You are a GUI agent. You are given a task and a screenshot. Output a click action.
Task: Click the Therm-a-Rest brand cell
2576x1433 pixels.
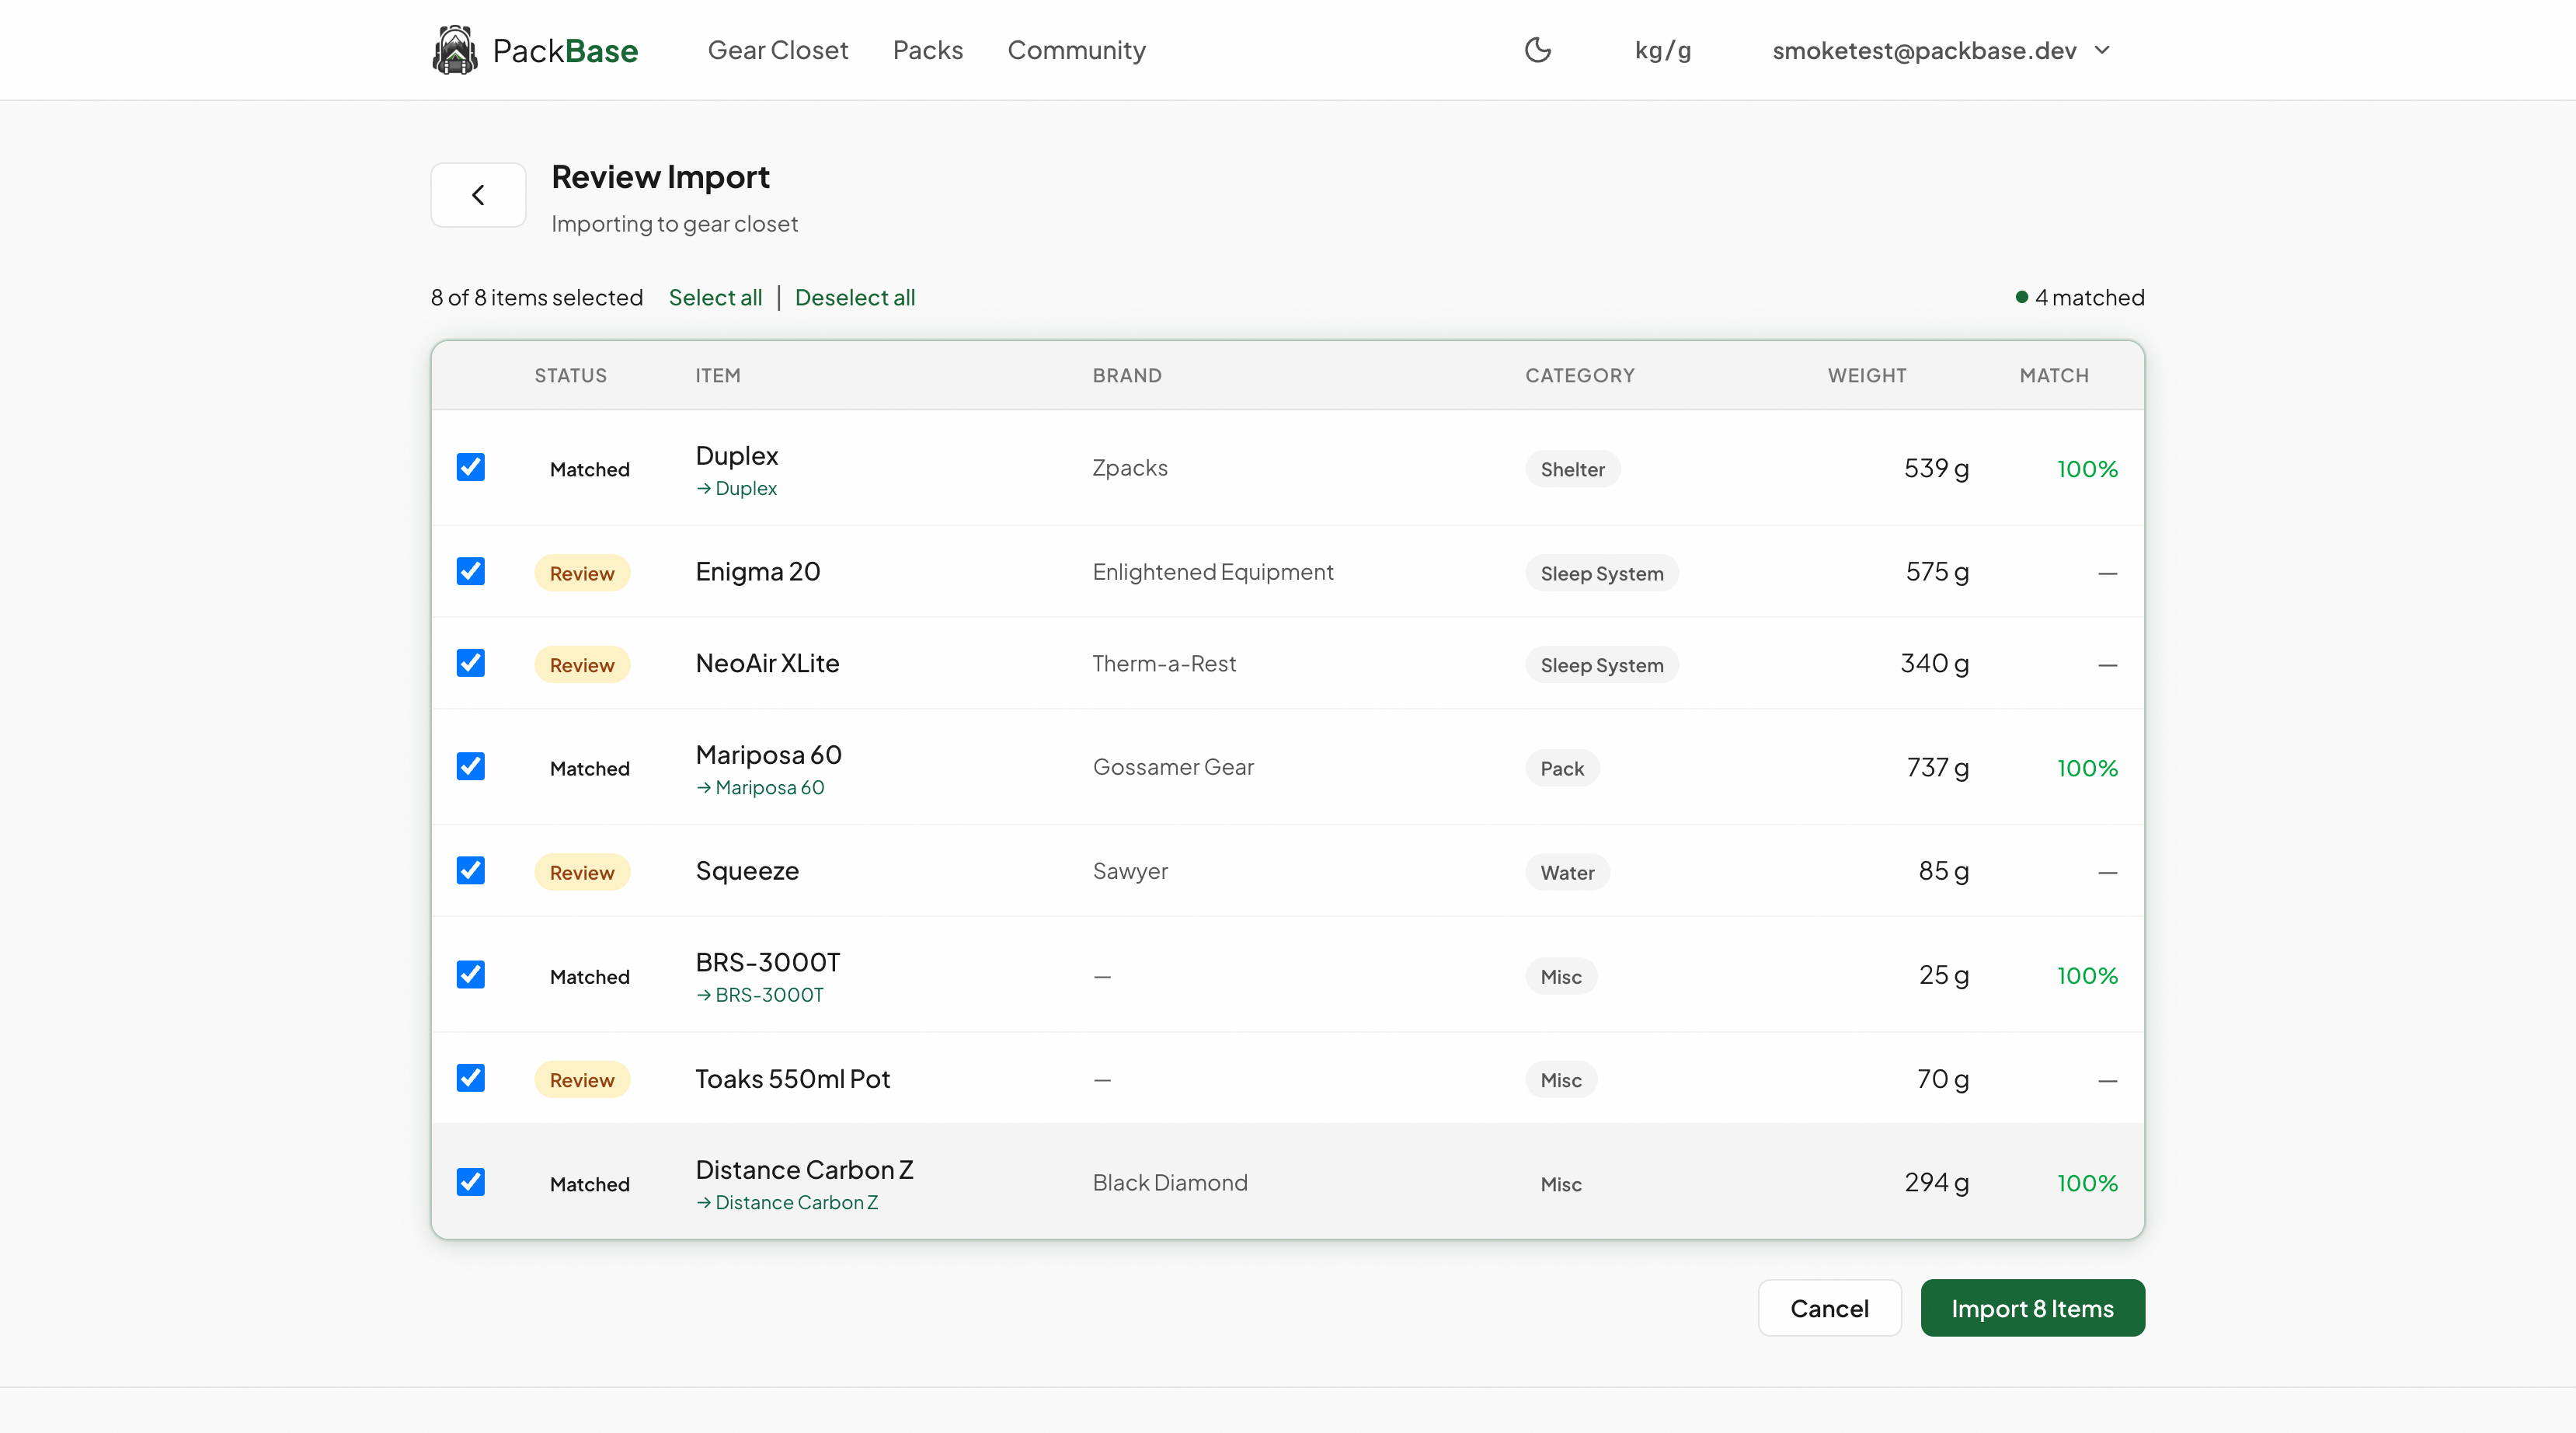coord(1164,664)
